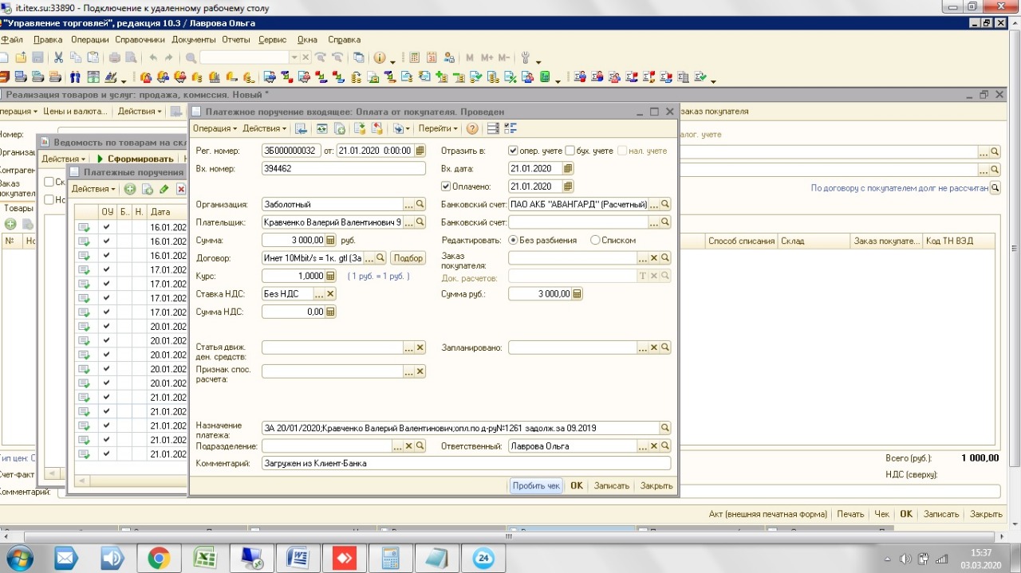
Task: Click magnifier icon next to Назначение платежа
Action: coord(665,428)
